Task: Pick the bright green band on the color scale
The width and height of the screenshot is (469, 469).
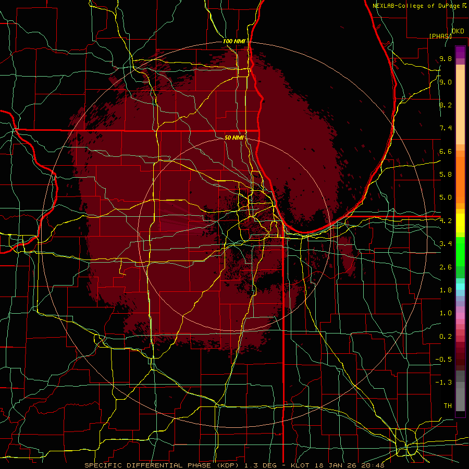Action: click(x=460, y=251)
